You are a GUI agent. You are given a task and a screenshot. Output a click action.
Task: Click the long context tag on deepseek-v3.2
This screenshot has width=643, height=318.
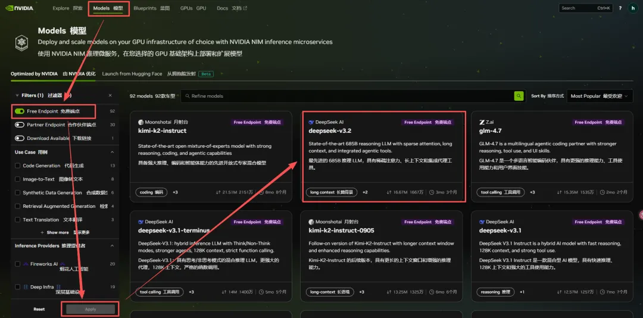332,192
